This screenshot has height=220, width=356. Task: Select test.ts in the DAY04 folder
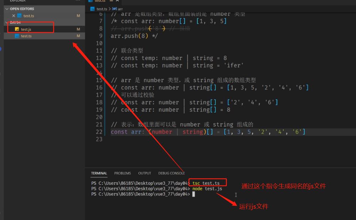tap(26, 36)
